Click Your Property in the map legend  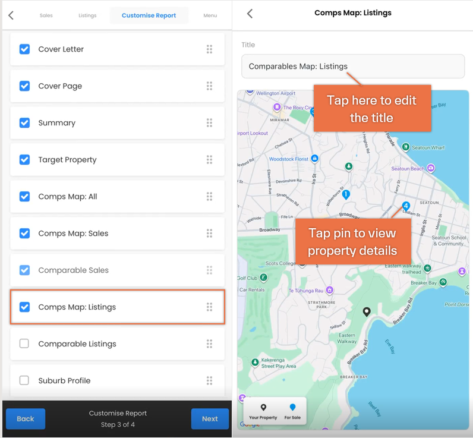263,412
